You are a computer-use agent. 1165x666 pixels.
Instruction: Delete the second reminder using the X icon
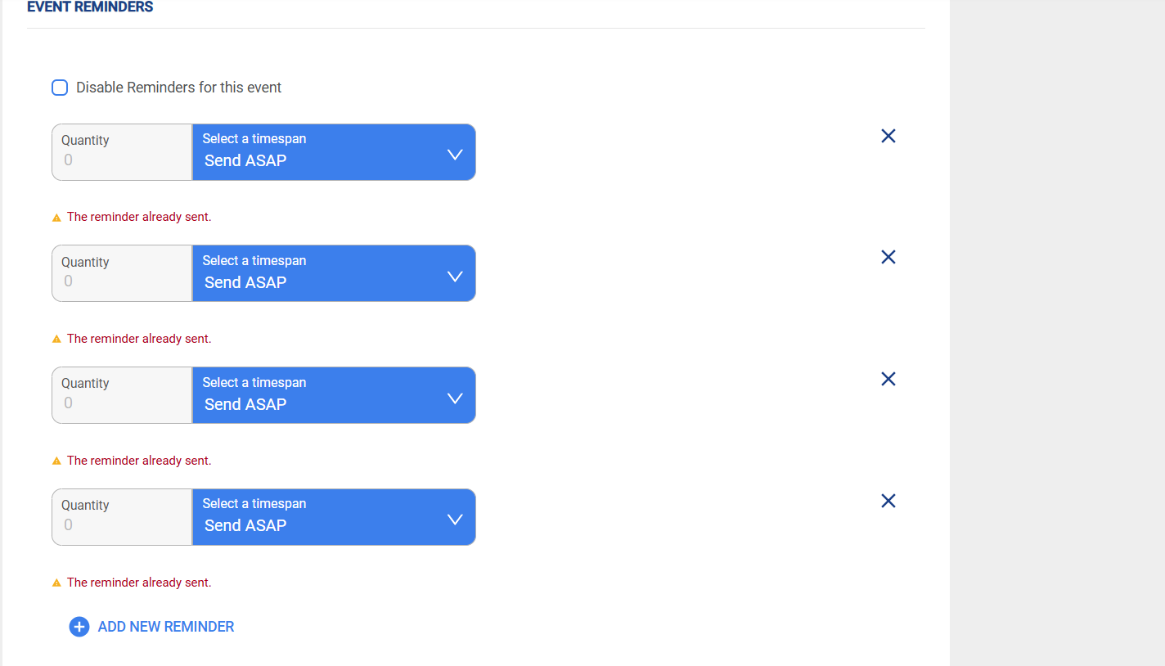tap(888, 257)
